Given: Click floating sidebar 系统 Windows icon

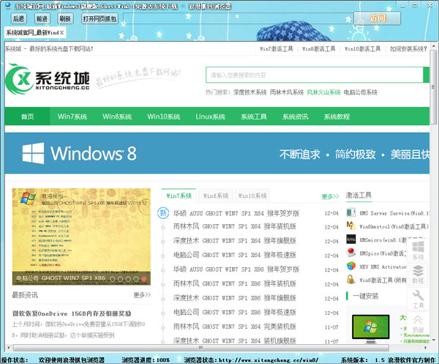Looking at the screenshot, I should click(x=418, y=250).
